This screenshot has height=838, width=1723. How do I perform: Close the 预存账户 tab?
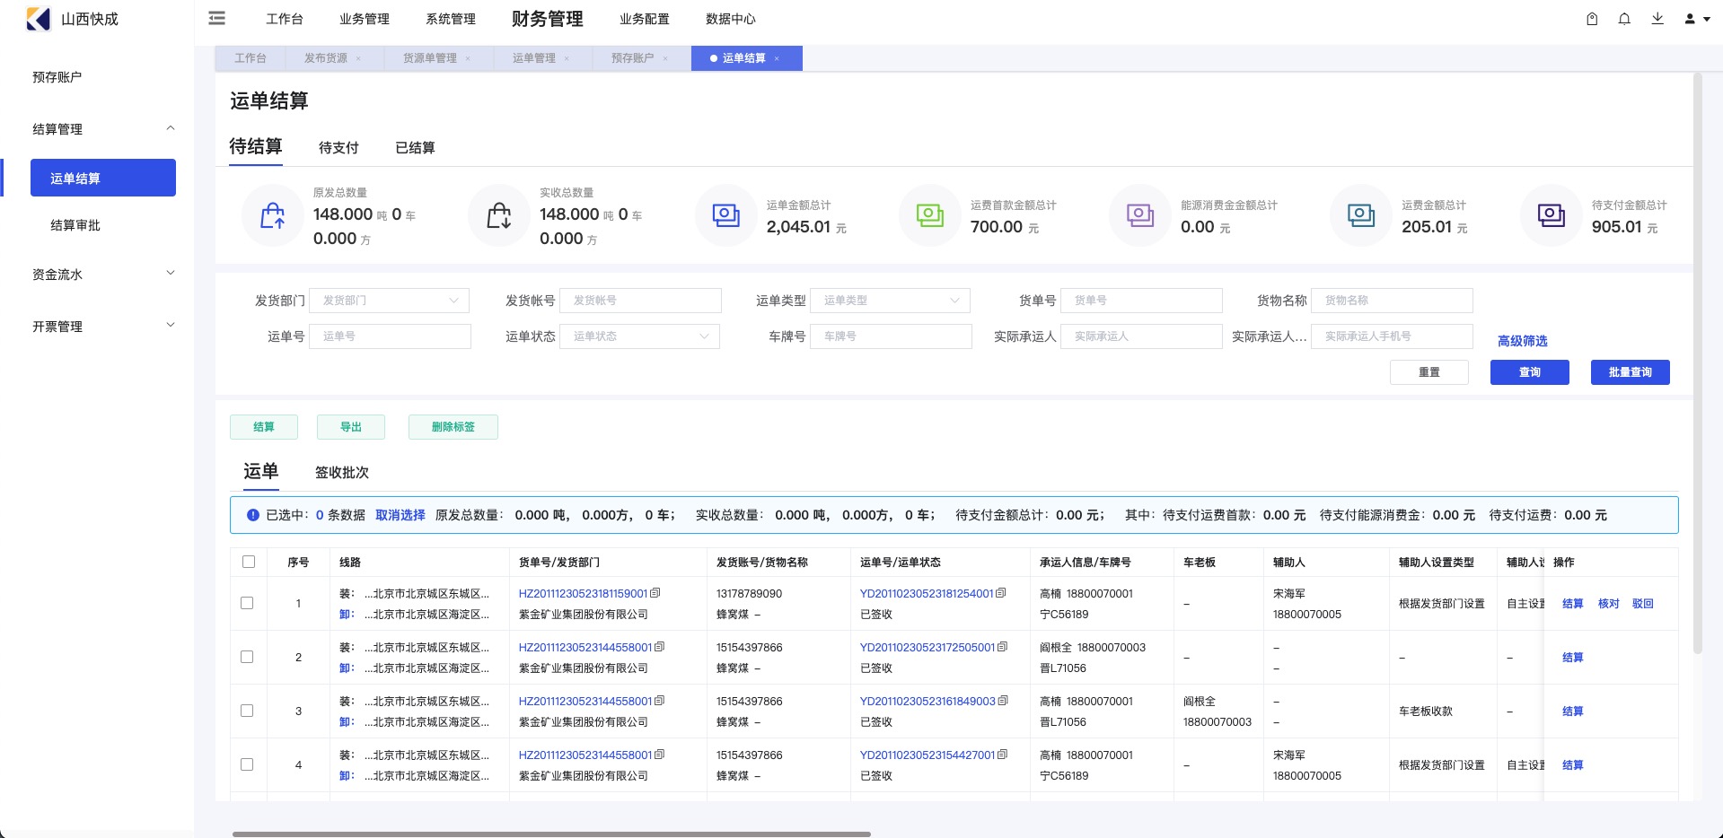point(665,58)
